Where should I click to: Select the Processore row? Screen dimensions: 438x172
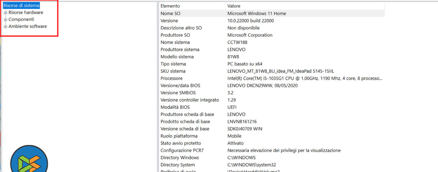[172, 78]
